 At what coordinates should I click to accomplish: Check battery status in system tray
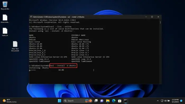169,101
